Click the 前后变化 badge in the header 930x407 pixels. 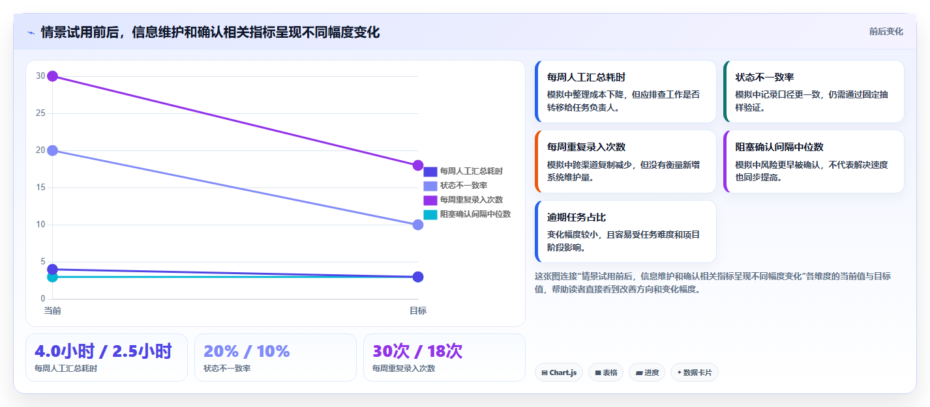pyautogui.click(x=886, y=31)
